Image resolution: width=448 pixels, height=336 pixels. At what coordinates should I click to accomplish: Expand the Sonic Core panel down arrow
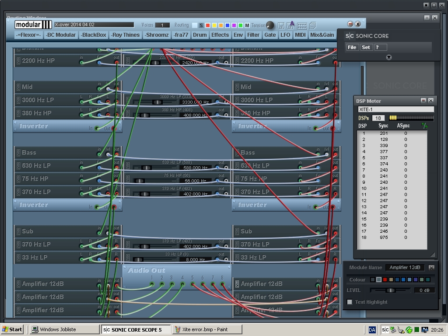388,57
